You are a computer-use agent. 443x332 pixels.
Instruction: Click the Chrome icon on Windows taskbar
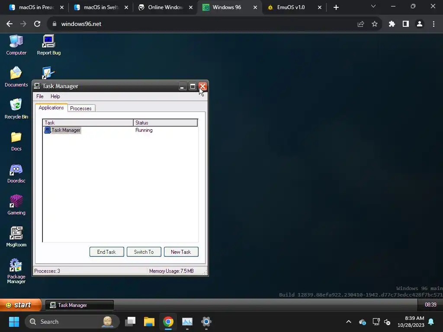point(168,322)
